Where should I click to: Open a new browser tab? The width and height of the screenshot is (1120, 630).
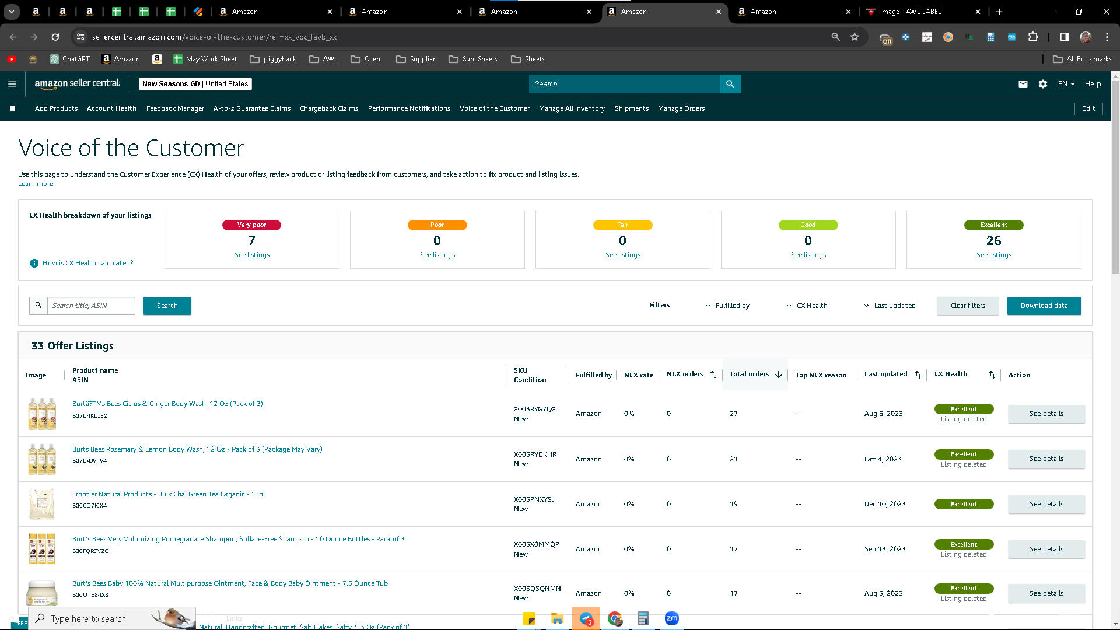click(x=999, y=12)
